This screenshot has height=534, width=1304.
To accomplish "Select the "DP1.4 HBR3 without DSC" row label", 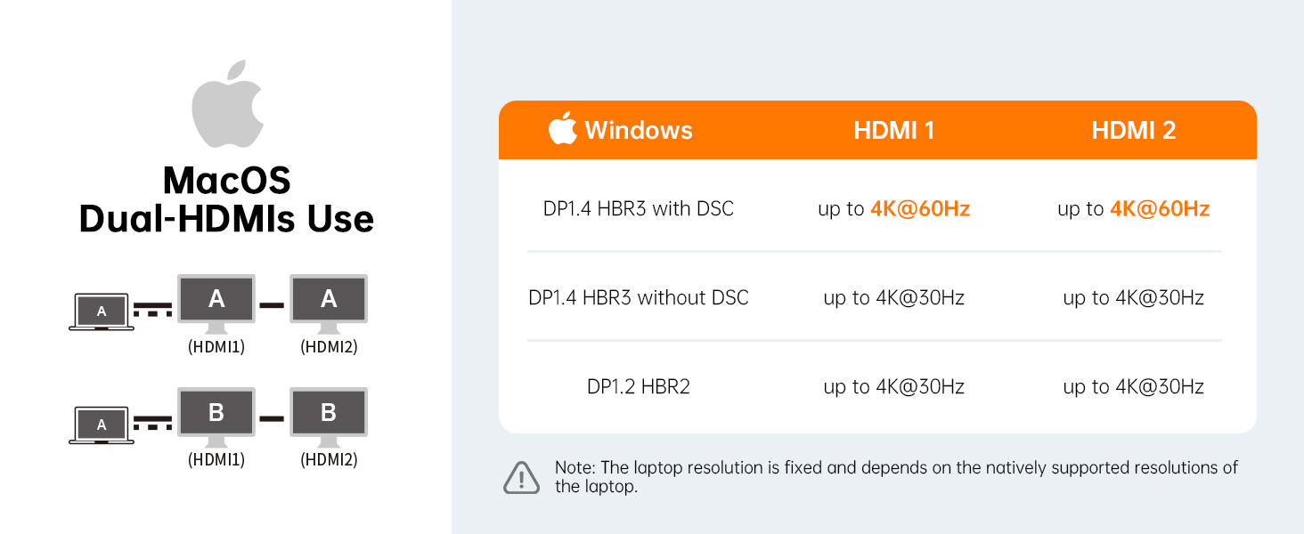I will (639, 297).
